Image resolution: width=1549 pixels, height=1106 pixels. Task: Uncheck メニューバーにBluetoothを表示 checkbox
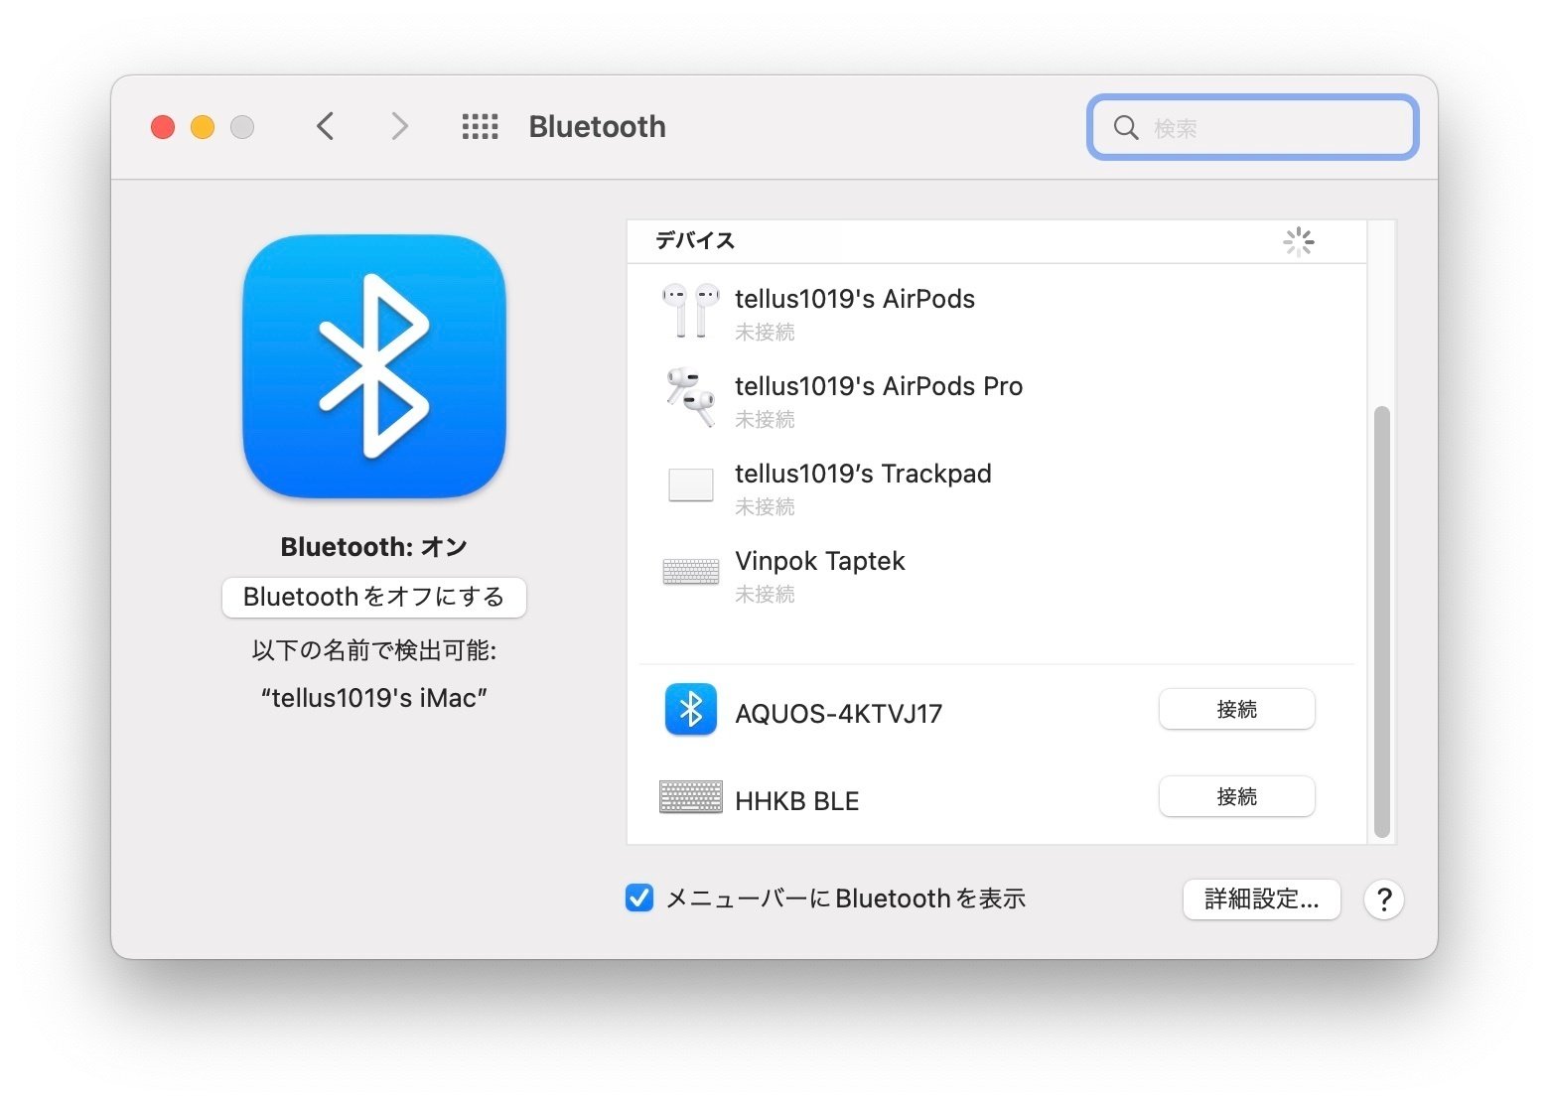[x=639, y=898]
